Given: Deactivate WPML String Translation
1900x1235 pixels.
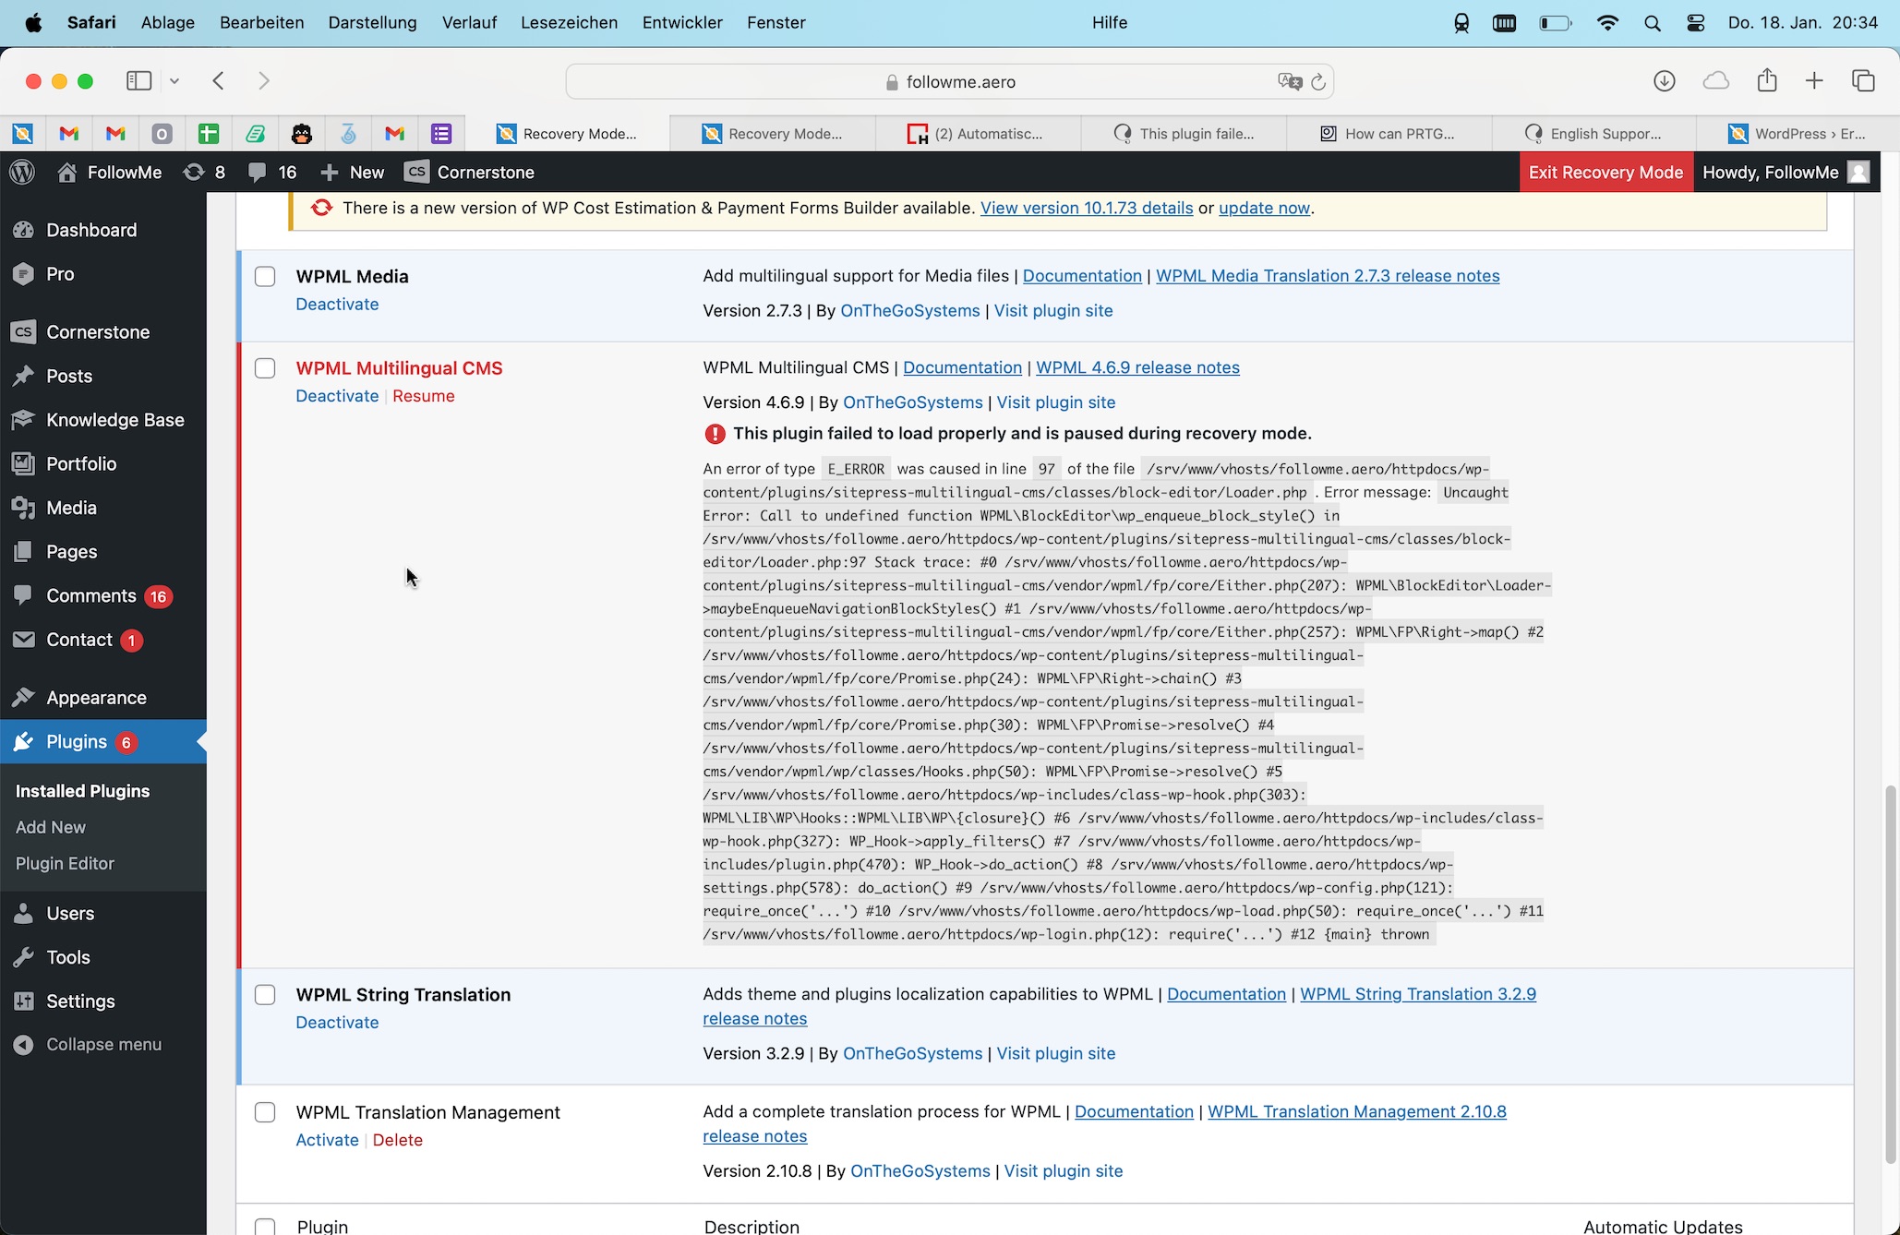Looking at the screenshot, I should (337, 1023).
